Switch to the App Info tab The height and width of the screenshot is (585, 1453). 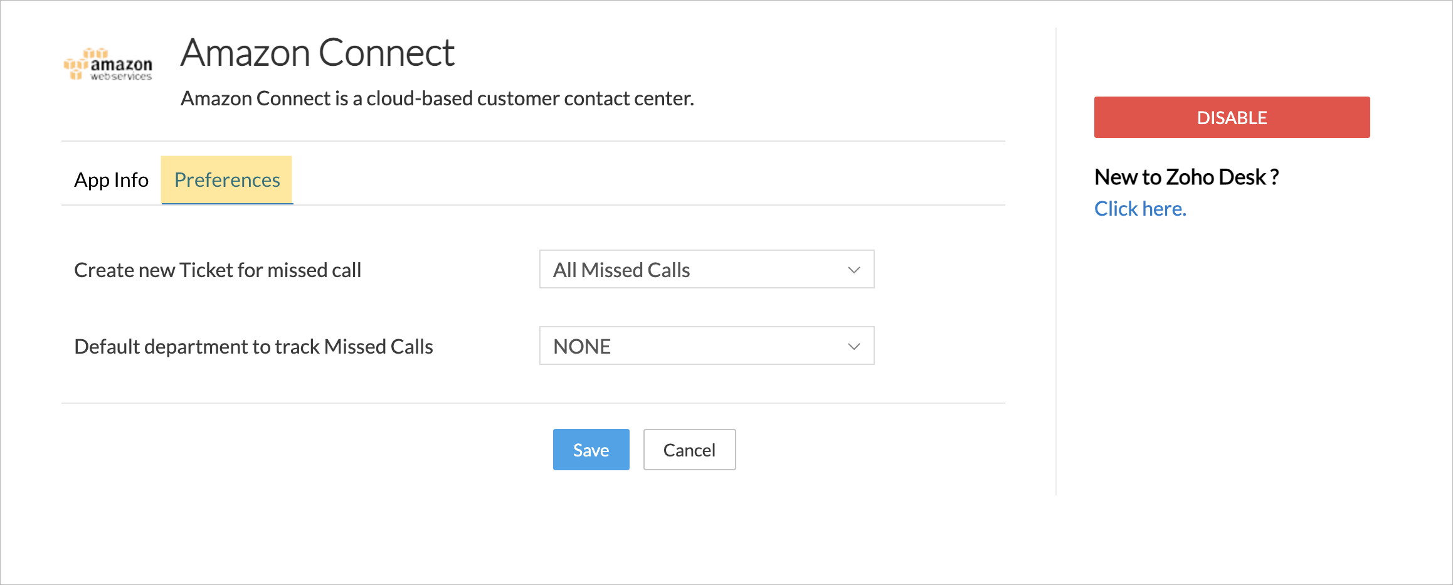point(111,180)
